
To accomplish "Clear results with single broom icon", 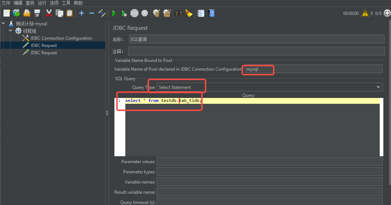I will 156,13.
